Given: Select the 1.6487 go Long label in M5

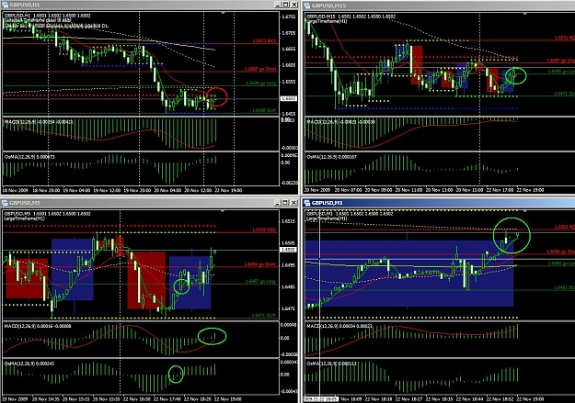Looking at the screenshot, I should click(x=260, y=281).
